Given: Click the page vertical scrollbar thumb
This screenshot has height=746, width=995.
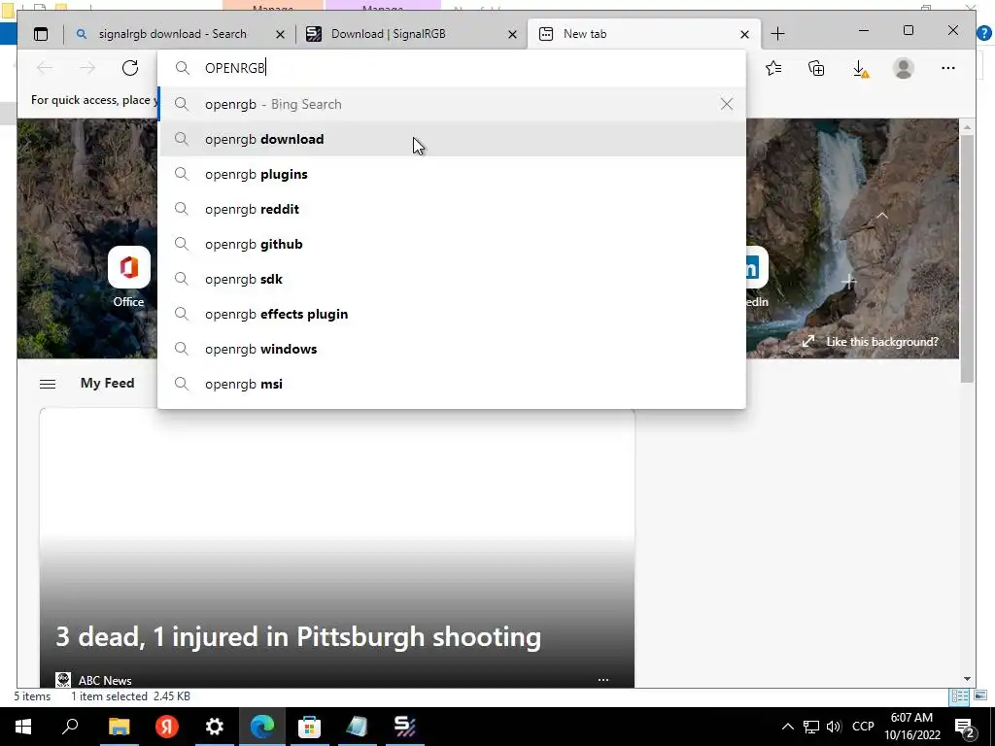Looking at the screenshot, I should (x=967, y=257).
